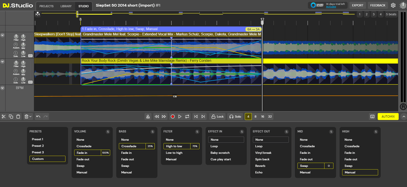The image size is (407, 187).
Task: Open the keyboard shortcuts icon
Action: click(x=373, y=117)
